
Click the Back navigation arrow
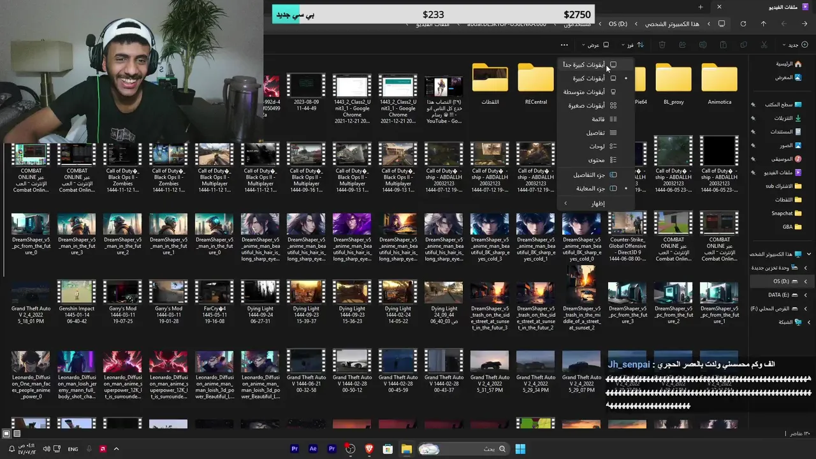tap(805, 24)
